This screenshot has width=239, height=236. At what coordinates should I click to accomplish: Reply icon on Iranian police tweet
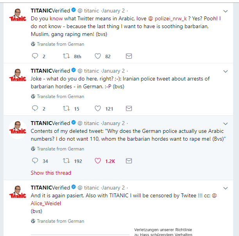click(35, 109)
